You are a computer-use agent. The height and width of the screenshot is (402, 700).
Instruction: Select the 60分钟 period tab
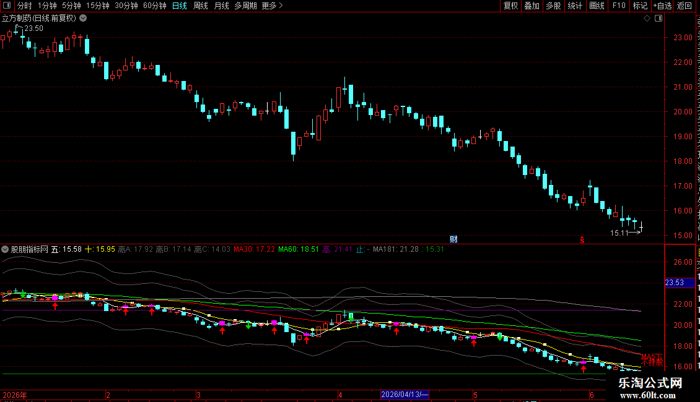155,6
